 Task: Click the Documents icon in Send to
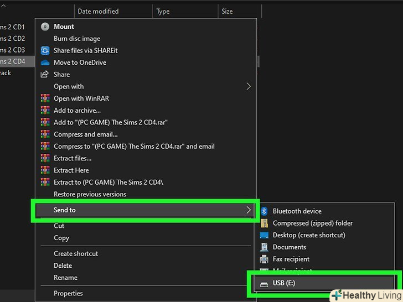(264, 247)
